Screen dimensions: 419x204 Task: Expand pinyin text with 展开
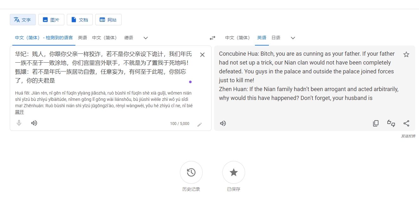[x=19, y=112]
